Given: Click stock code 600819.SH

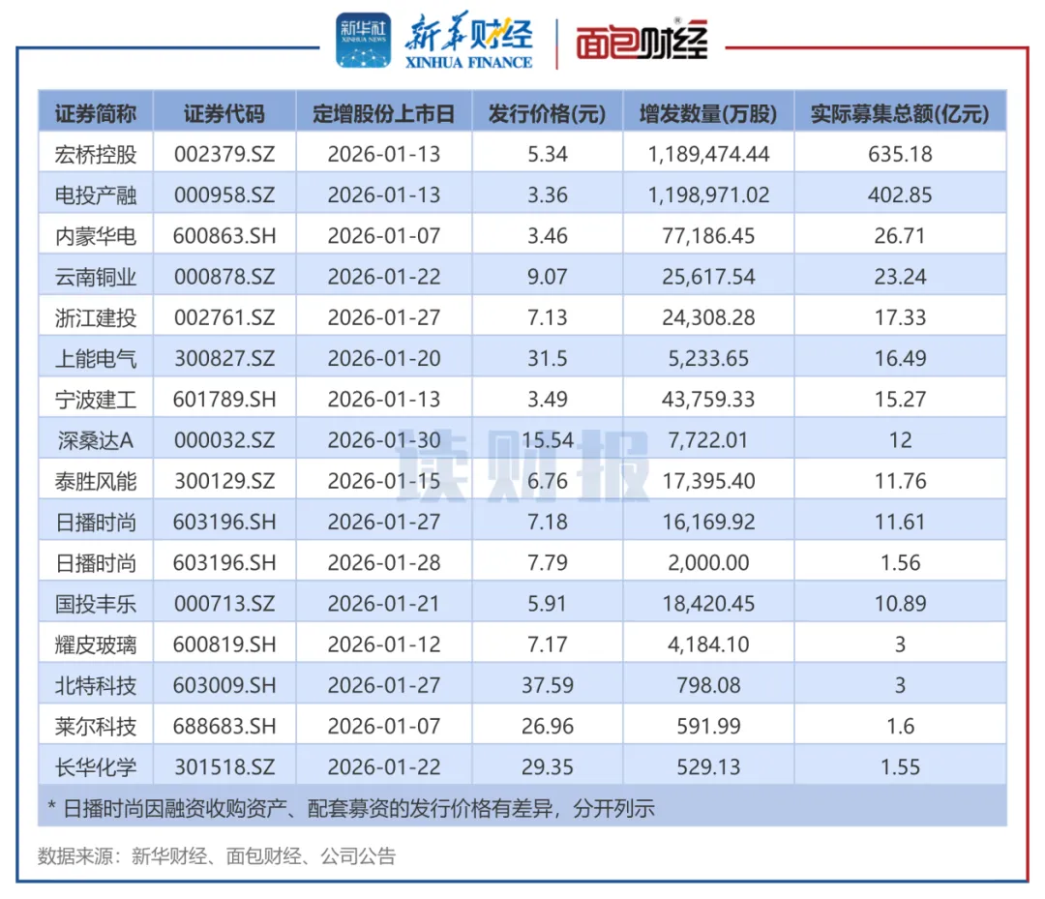Looking at the screenshot, I should pos(224,644).
